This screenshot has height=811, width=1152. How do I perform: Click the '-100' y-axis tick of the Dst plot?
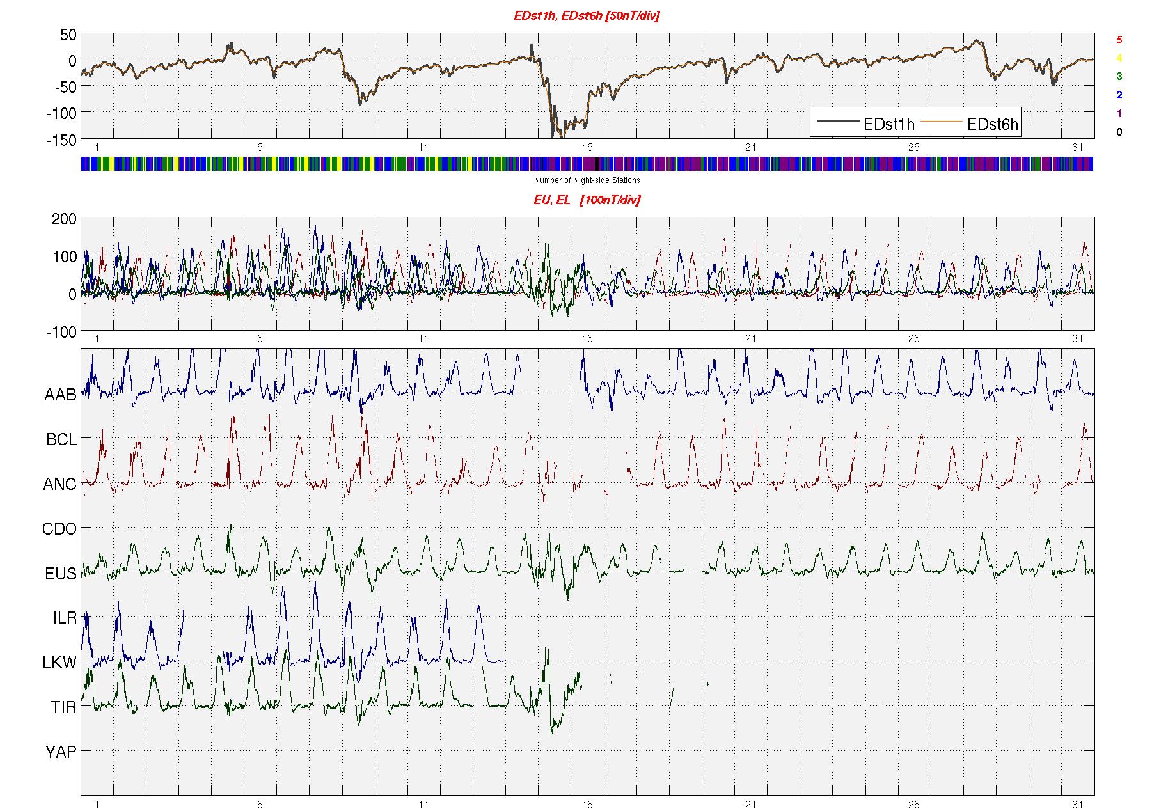63,113
